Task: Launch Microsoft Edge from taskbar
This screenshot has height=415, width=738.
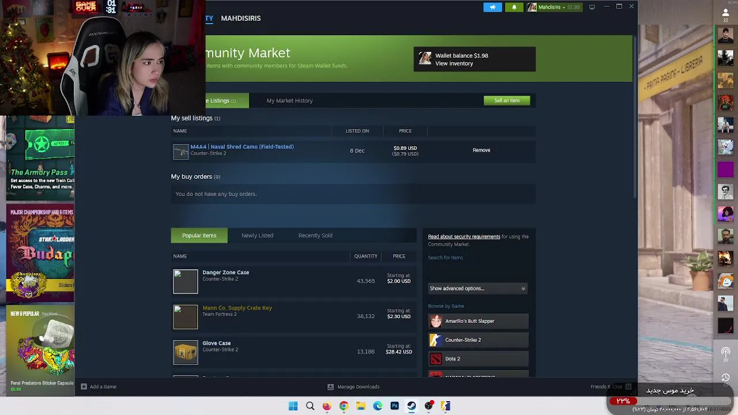Action: [x=378, y=406]
